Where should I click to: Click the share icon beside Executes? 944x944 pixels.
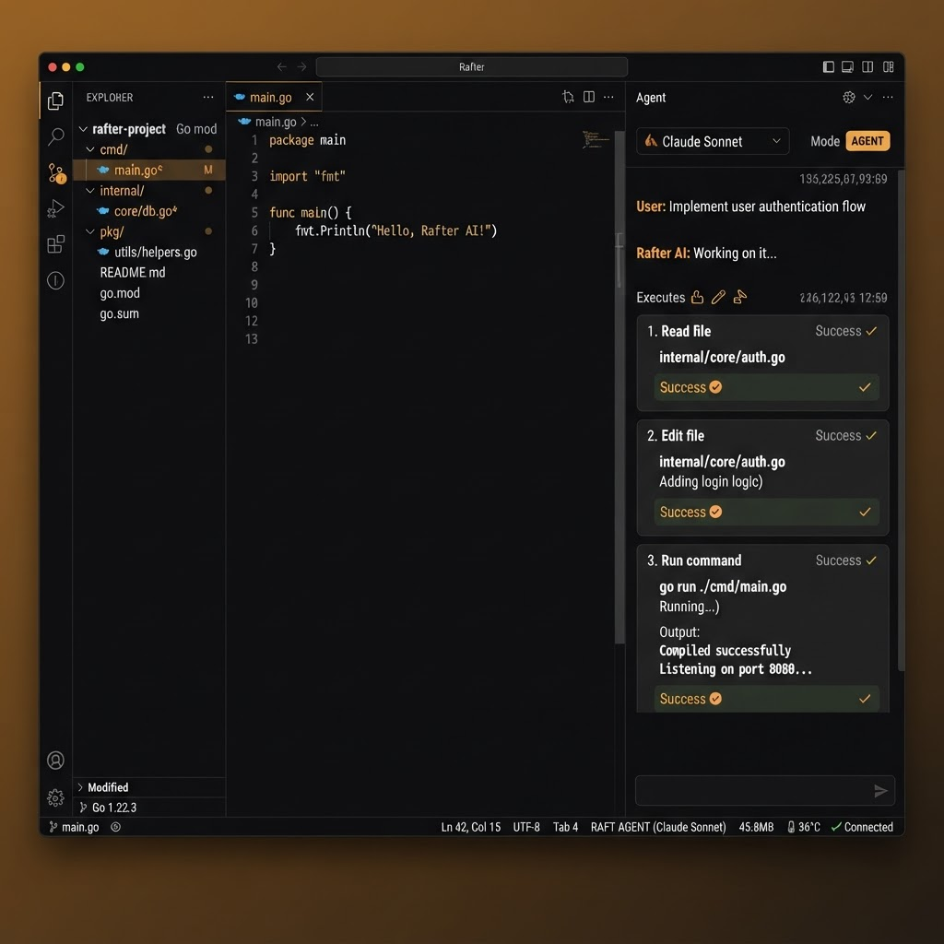point(740,297)
